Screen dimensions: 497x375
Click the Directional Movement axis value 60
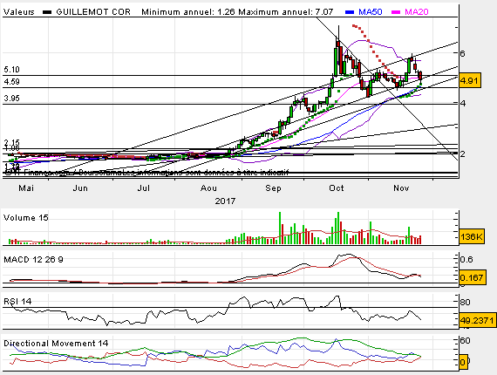click(465, 341)
